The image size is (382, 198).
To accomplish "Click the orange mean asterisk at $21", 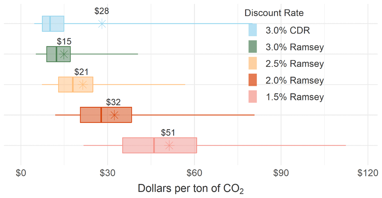I will pyautogui.click(x=83, y=85).
